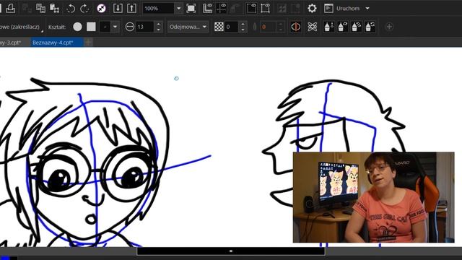462x260 pixels.
Task: Click the add plus icon on property bar
Action: [389, 27]
